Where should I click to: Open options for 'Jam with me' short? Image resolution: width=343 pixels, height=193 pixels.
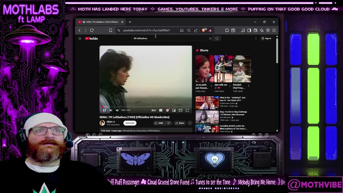[230, 86]
